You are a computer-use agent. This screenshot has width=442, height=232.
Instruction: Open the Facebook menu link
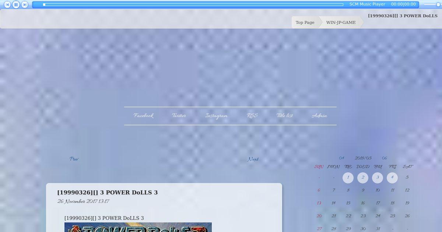click(x=143, y=116)
